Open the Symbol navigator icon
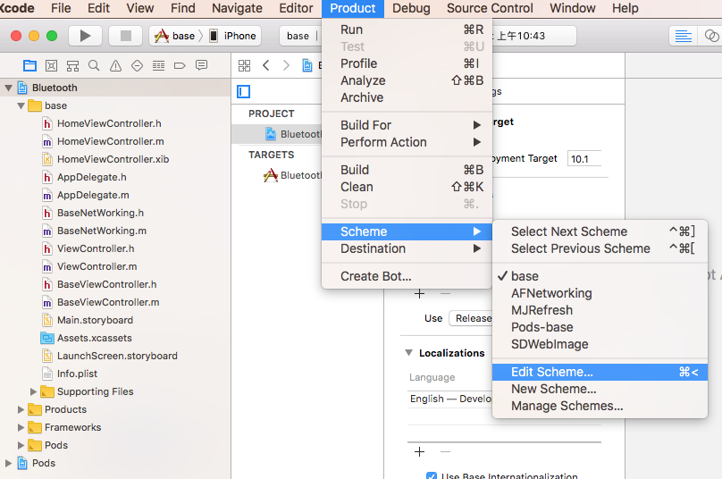 tap(52, 66)
